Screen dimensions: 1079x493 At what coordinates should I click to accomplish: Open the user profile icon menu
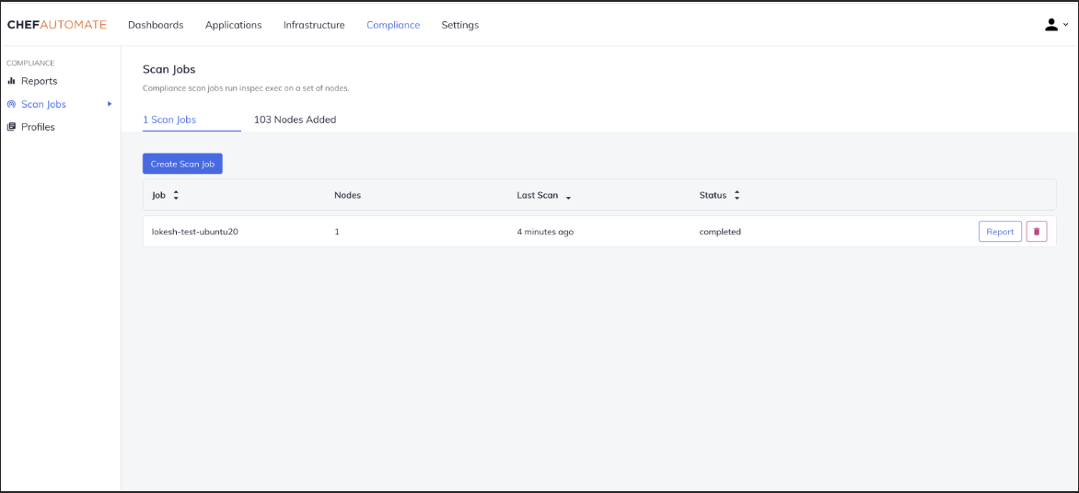[x=1051, y=25]
